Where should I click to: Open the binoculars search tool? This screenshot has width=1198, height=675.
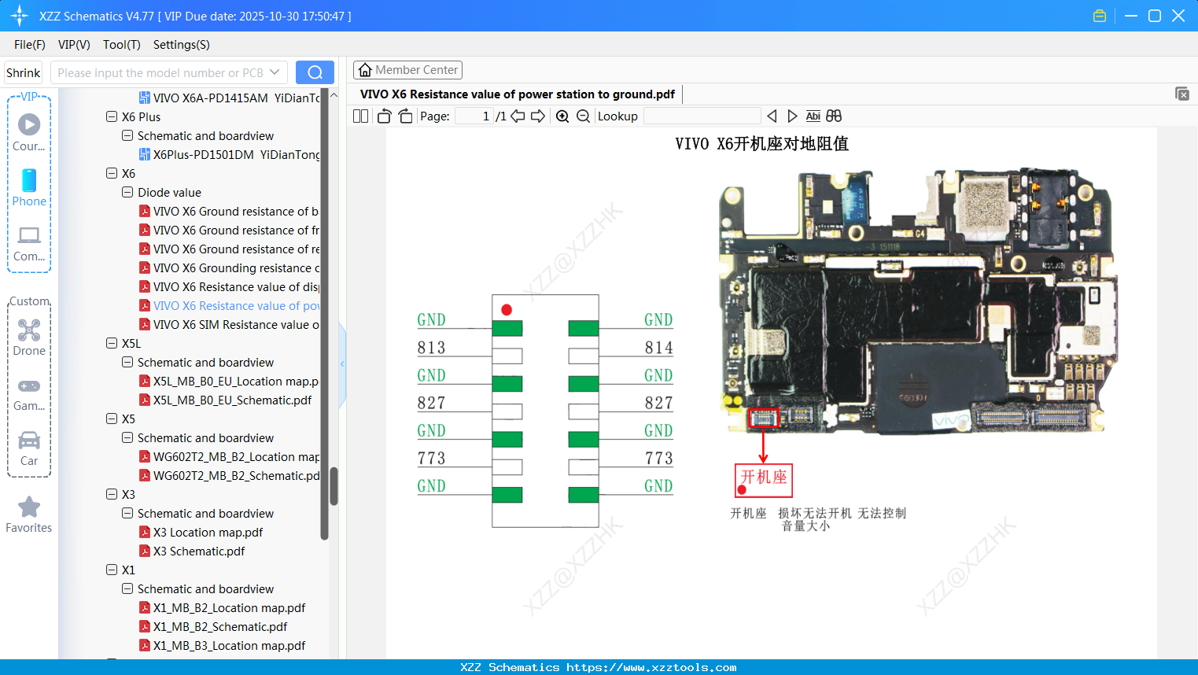pos(834,116)
